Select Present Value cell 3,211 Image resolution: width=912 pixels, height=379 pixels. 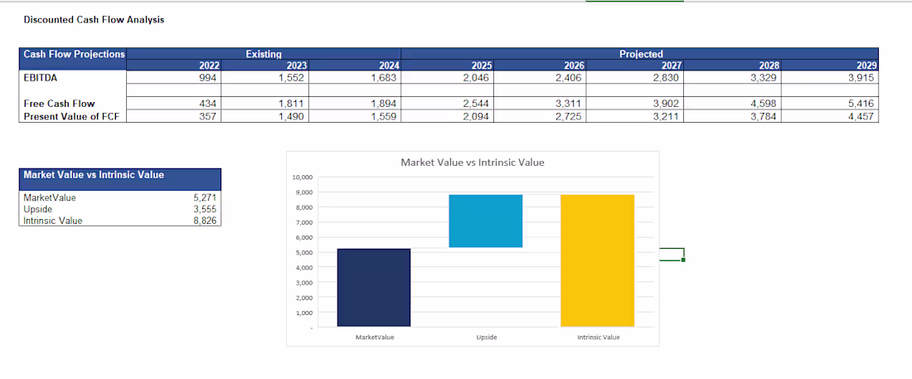click(x=635, y=116)
